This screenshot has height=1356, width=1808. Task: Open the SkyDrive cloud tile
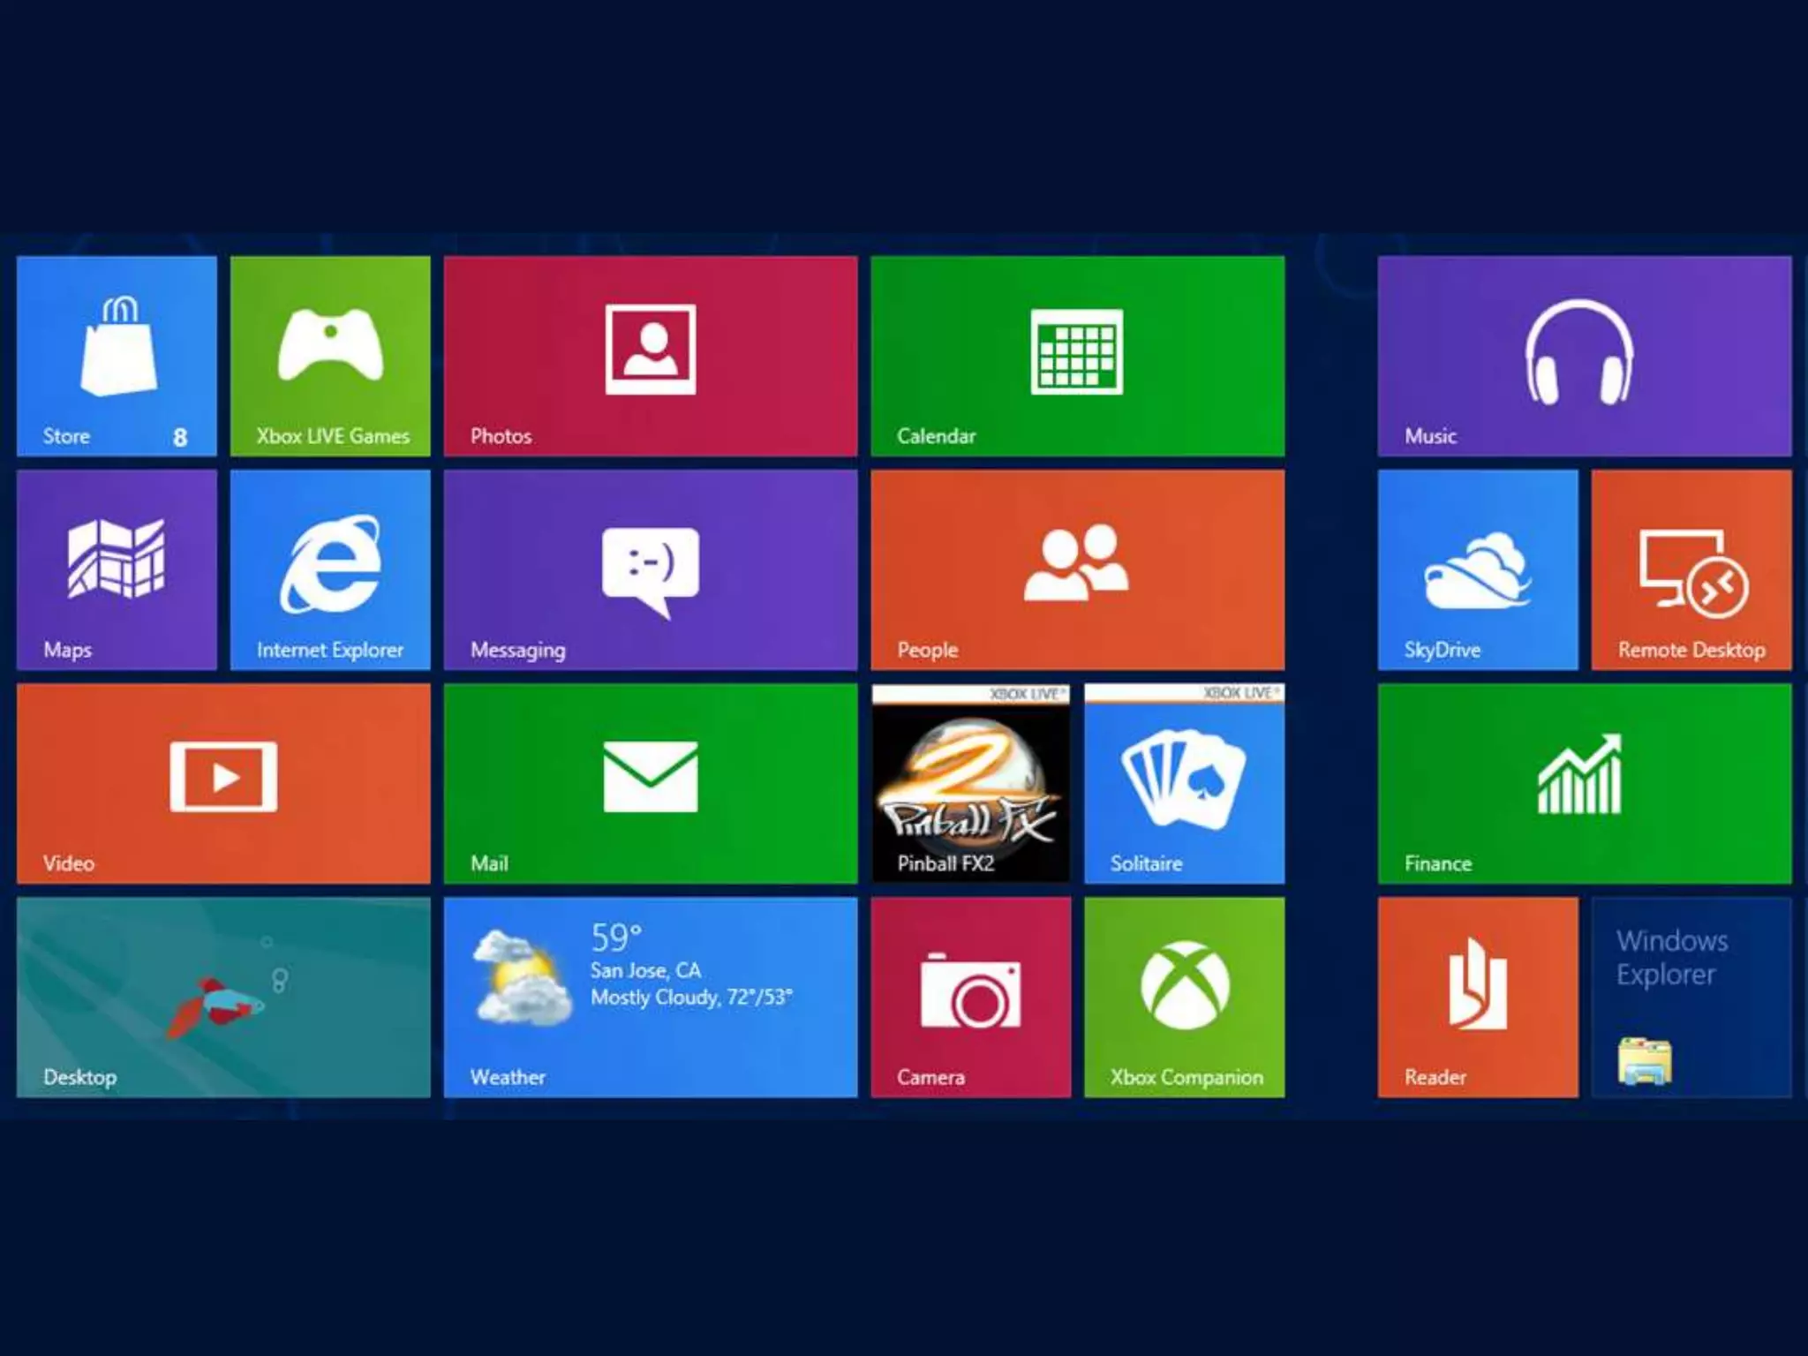[x=1478, y=569]
